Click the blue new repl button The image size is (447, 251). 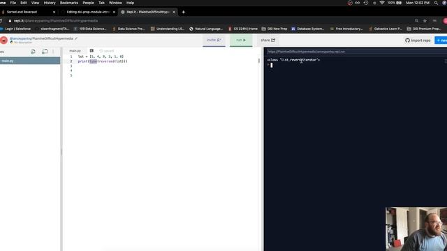pos(441,40)
